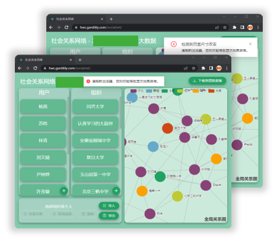This screenshot has height=242, width=277.
Task: Click the 导出 export button
Action: coord(109,215)
